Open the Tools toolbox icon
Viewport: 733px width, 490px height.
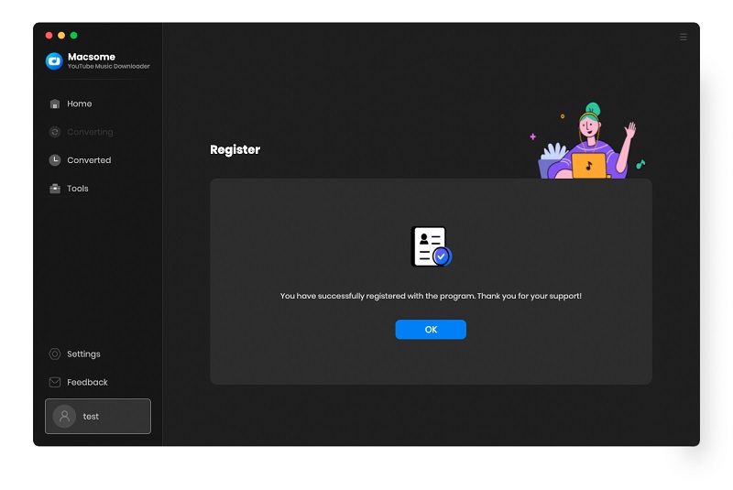point(55,189)
